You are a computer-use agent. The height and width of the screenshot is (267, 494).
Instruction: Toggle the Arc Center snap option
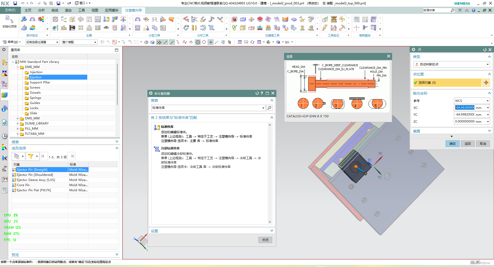point(198,42)
